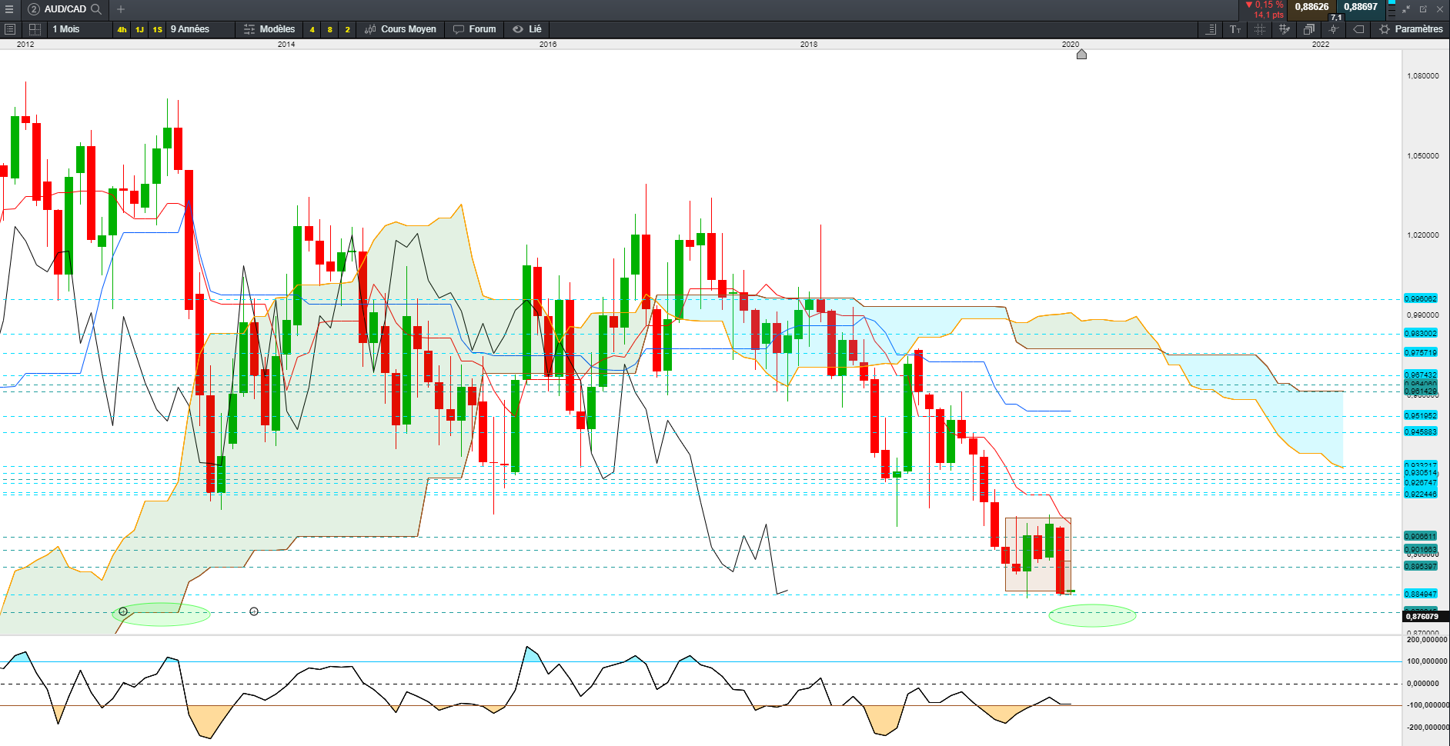Select the 0,996062 horizontal level label
Viewport: 1450px width, 746px height.
[x=1420, y=298]
